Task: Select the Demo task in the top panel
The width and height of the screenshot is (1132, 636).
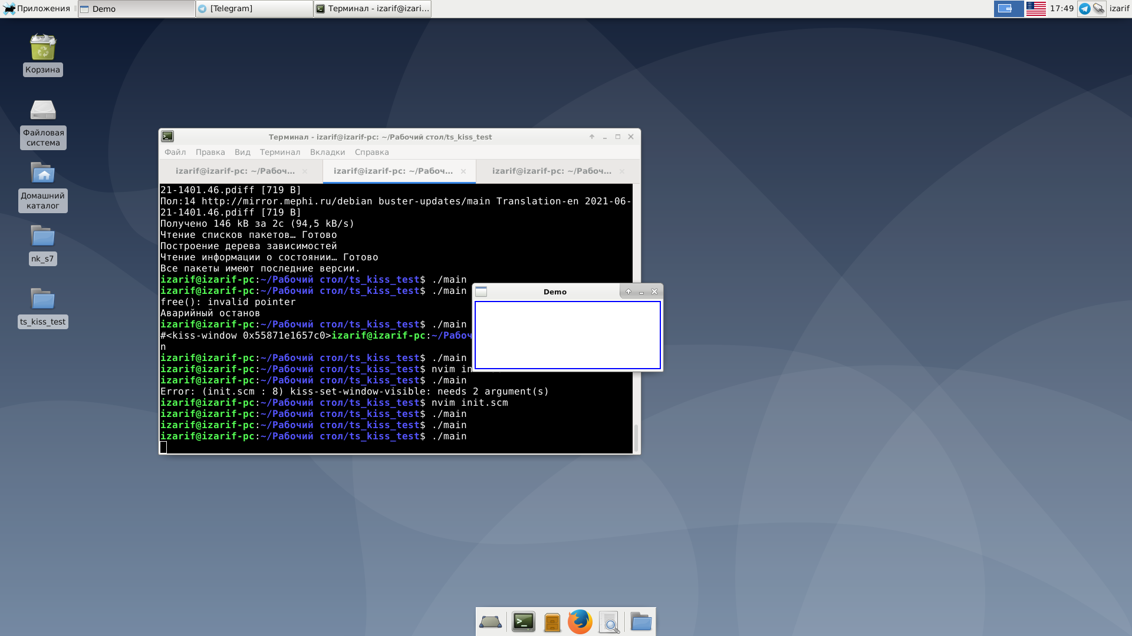Action: (x=136, y=9)
